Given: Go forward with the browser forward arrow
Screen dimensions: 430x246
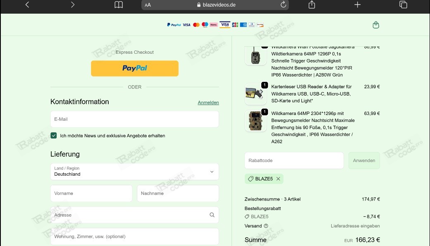Looking at the screenshot, I should (73, 5).
